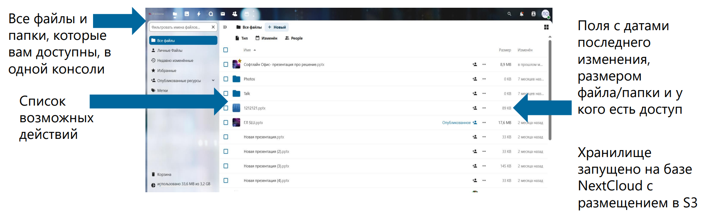Check the Новая презентация.pptx checkbox
Screen dimensions: 706x217
[226, 137]
